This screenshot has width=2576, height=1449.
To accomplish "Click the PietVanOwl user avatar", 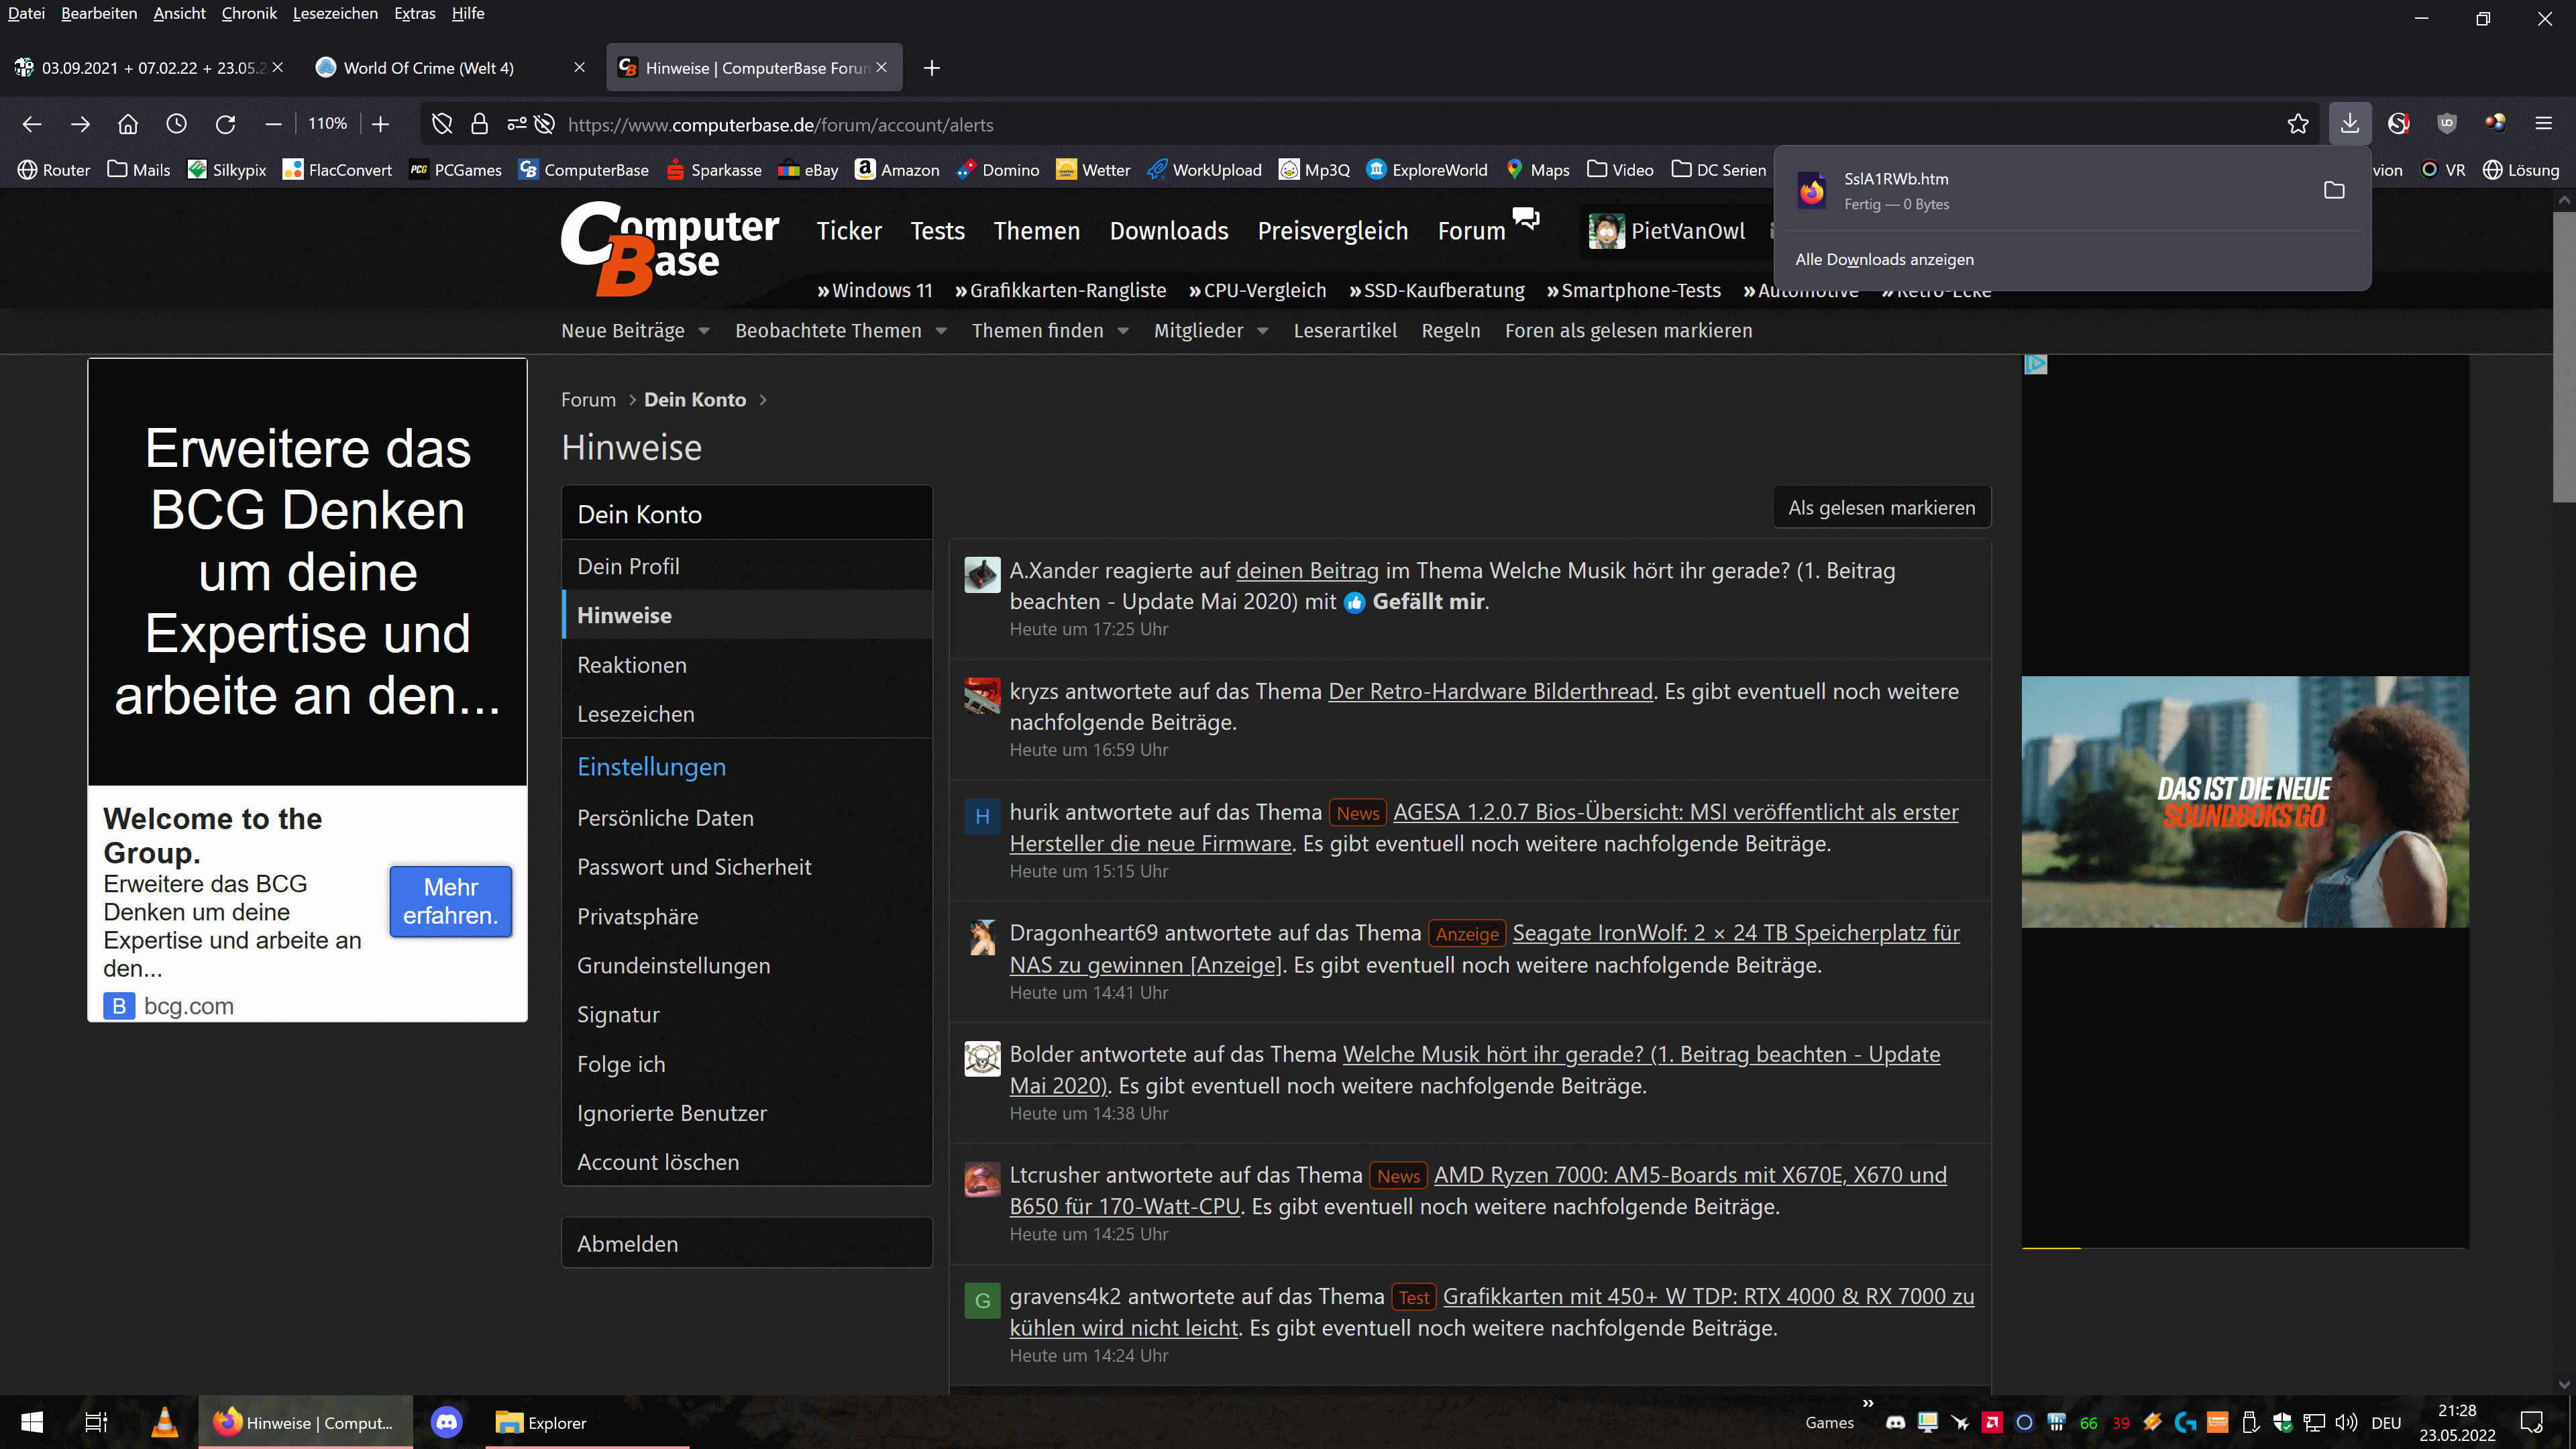I will [1606, 231].
